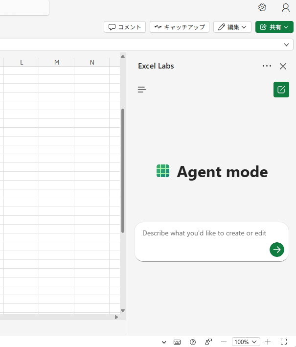
Task: Toggle full screen view icon
Action: tap(284, 342)
